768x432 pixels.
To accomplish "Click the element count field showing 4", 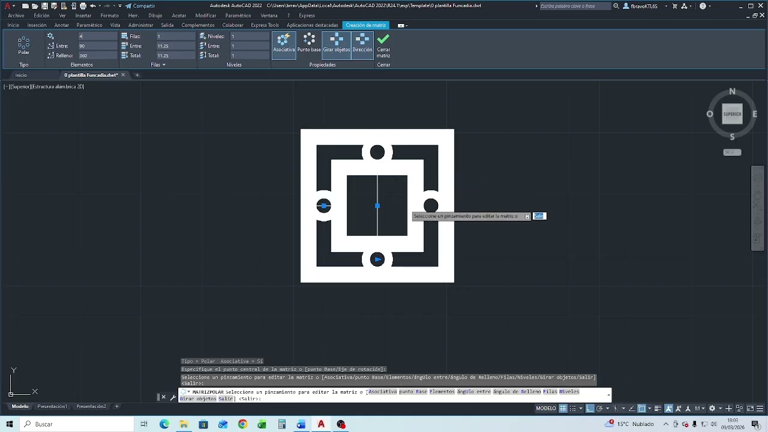I will coord(97,36).
